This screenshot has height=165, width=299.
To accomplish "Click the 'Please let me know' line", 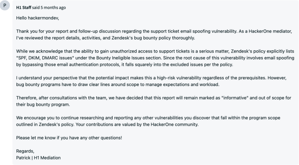I will (x=69, y=138).
